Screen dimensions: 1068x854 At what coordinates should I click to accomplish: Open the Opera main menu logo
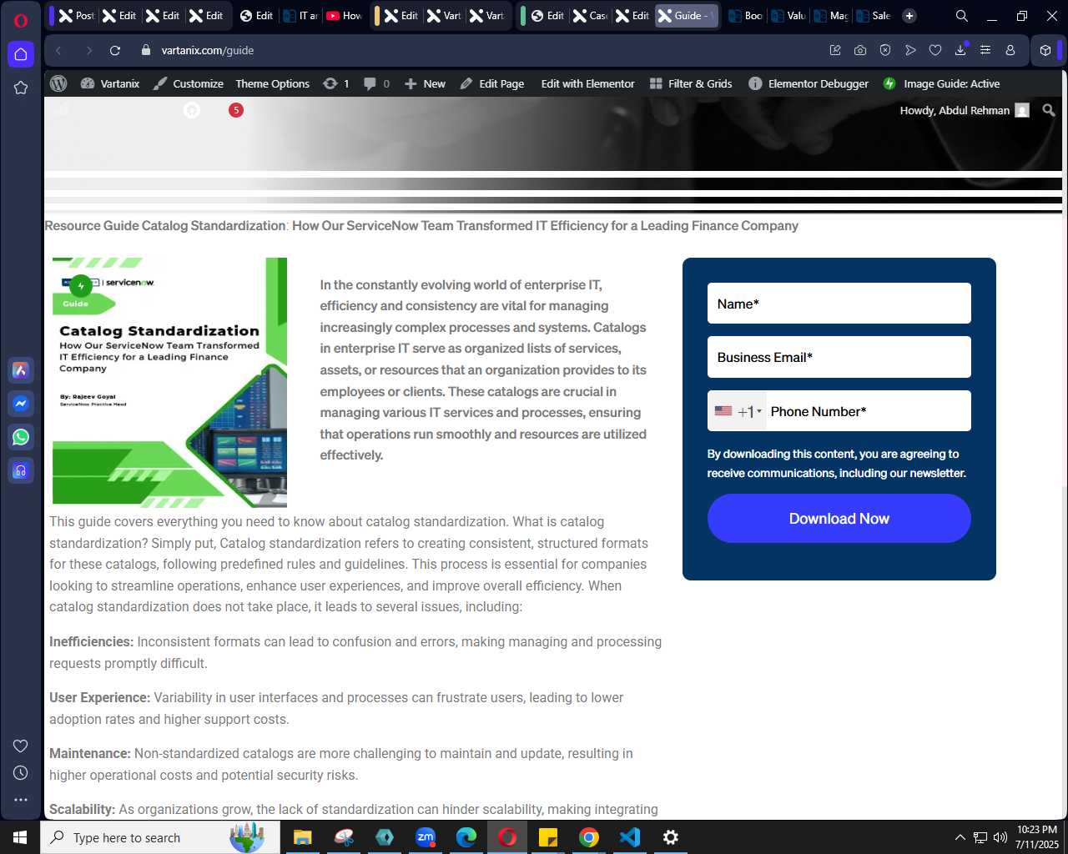tap(21, 20)
